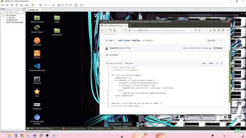Open the Firefox downloads icon
246x138 pixels.
click(210, 30)
